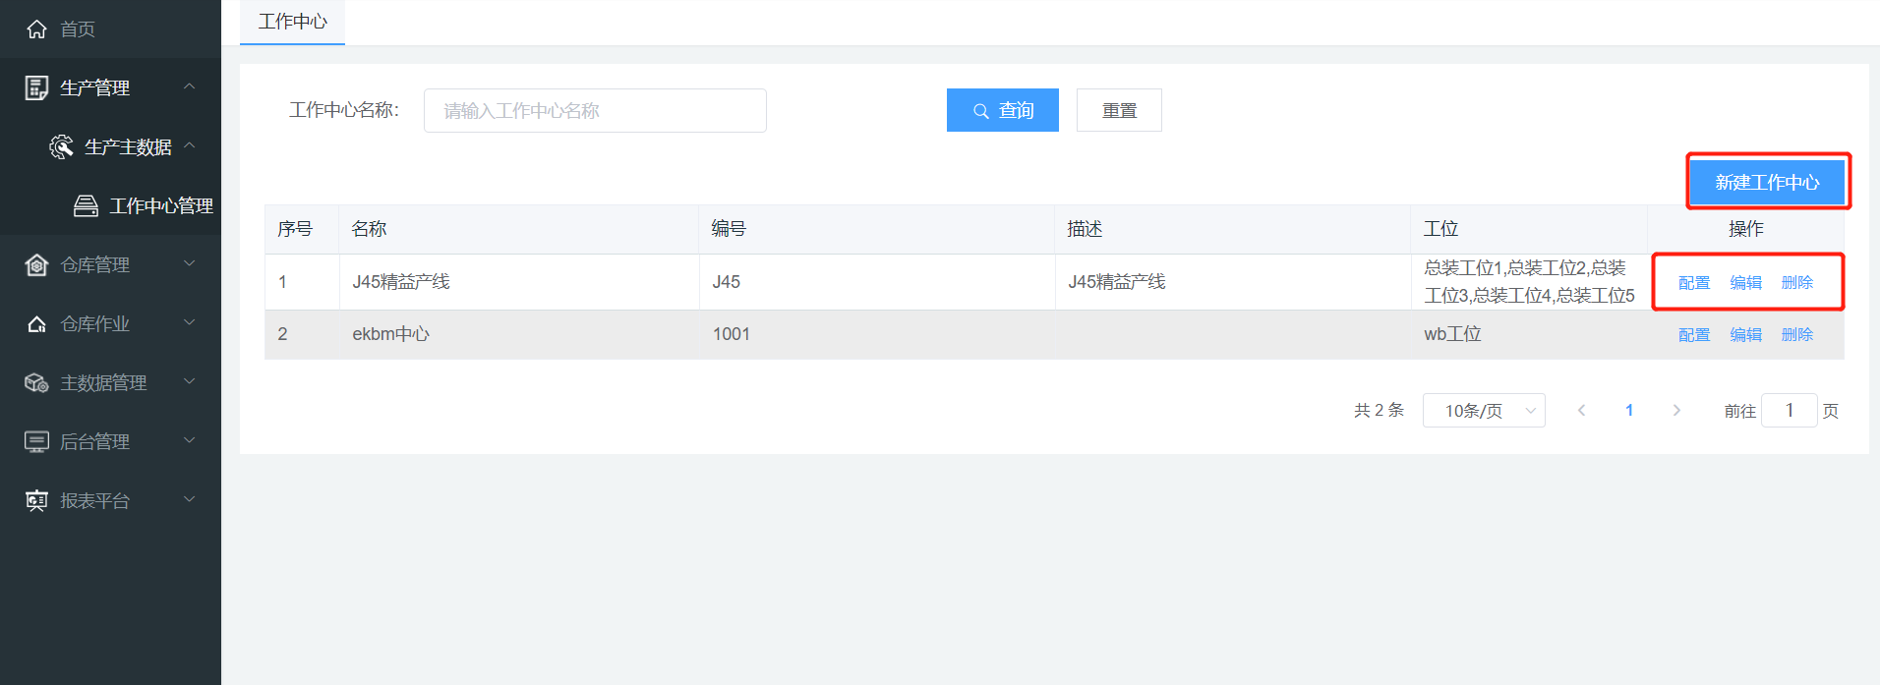The height and width of the screenshot is (685, 1880).
Task: Open the 10条/页 page size dropdown
Action: 1483,411
